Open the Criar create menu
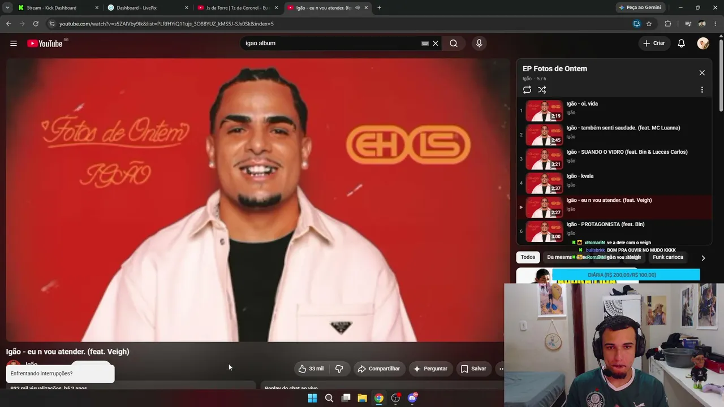Image resolution: width=724 pixels, height=407 pixels. [x=654, y=44]
